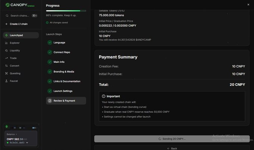
Task: Click the Branding & Media checkmark icon
Action: [x=50, y=72]
